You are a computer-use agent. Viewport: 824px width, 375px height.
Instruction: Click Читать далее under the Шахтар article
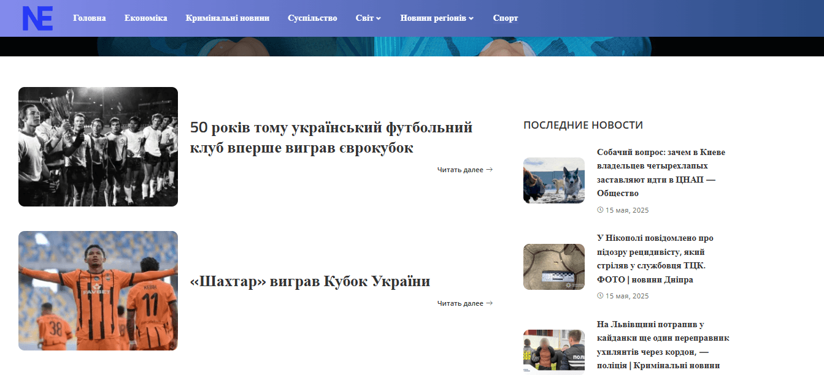(x=465, y=303)
